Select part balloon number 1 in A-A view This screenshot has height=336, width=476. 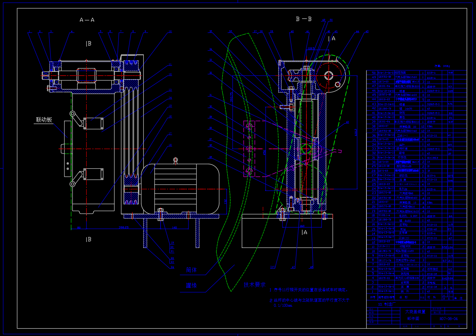[x=29, y=32]
